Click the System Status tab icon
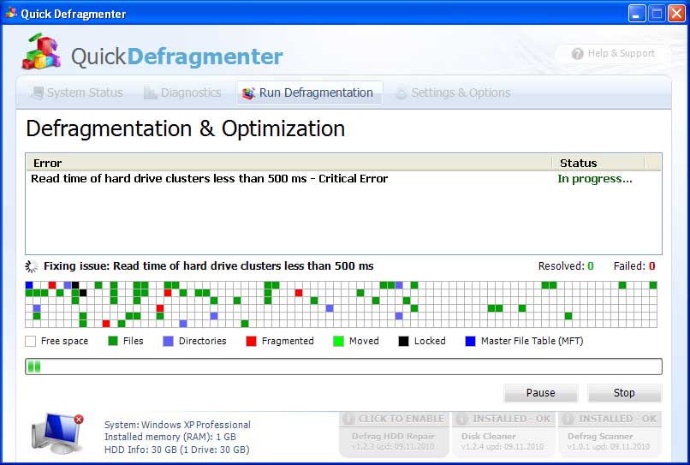This screenshot has height=465, width=690. coord(38,92)
